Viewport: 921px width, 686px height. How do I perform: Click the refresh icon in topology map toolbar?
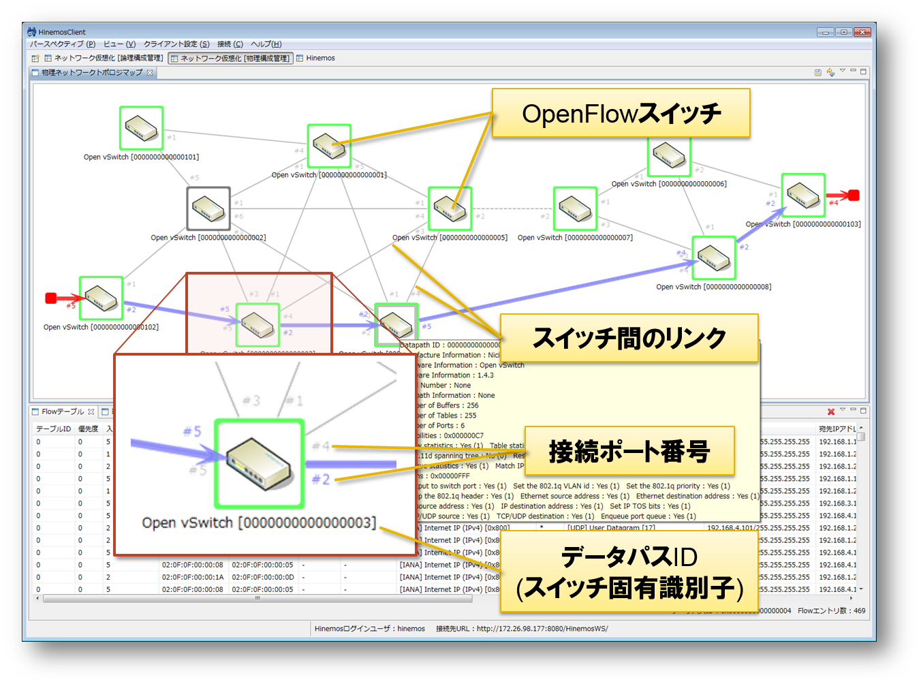(830, 72)
